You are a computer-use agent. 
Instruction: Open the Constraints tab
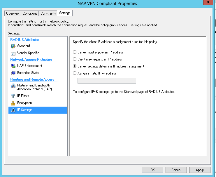coord(48,13)
